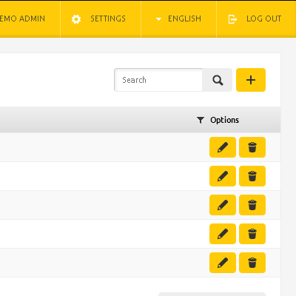
Task: Click the filter funnel icon
Action: [201, 120]
